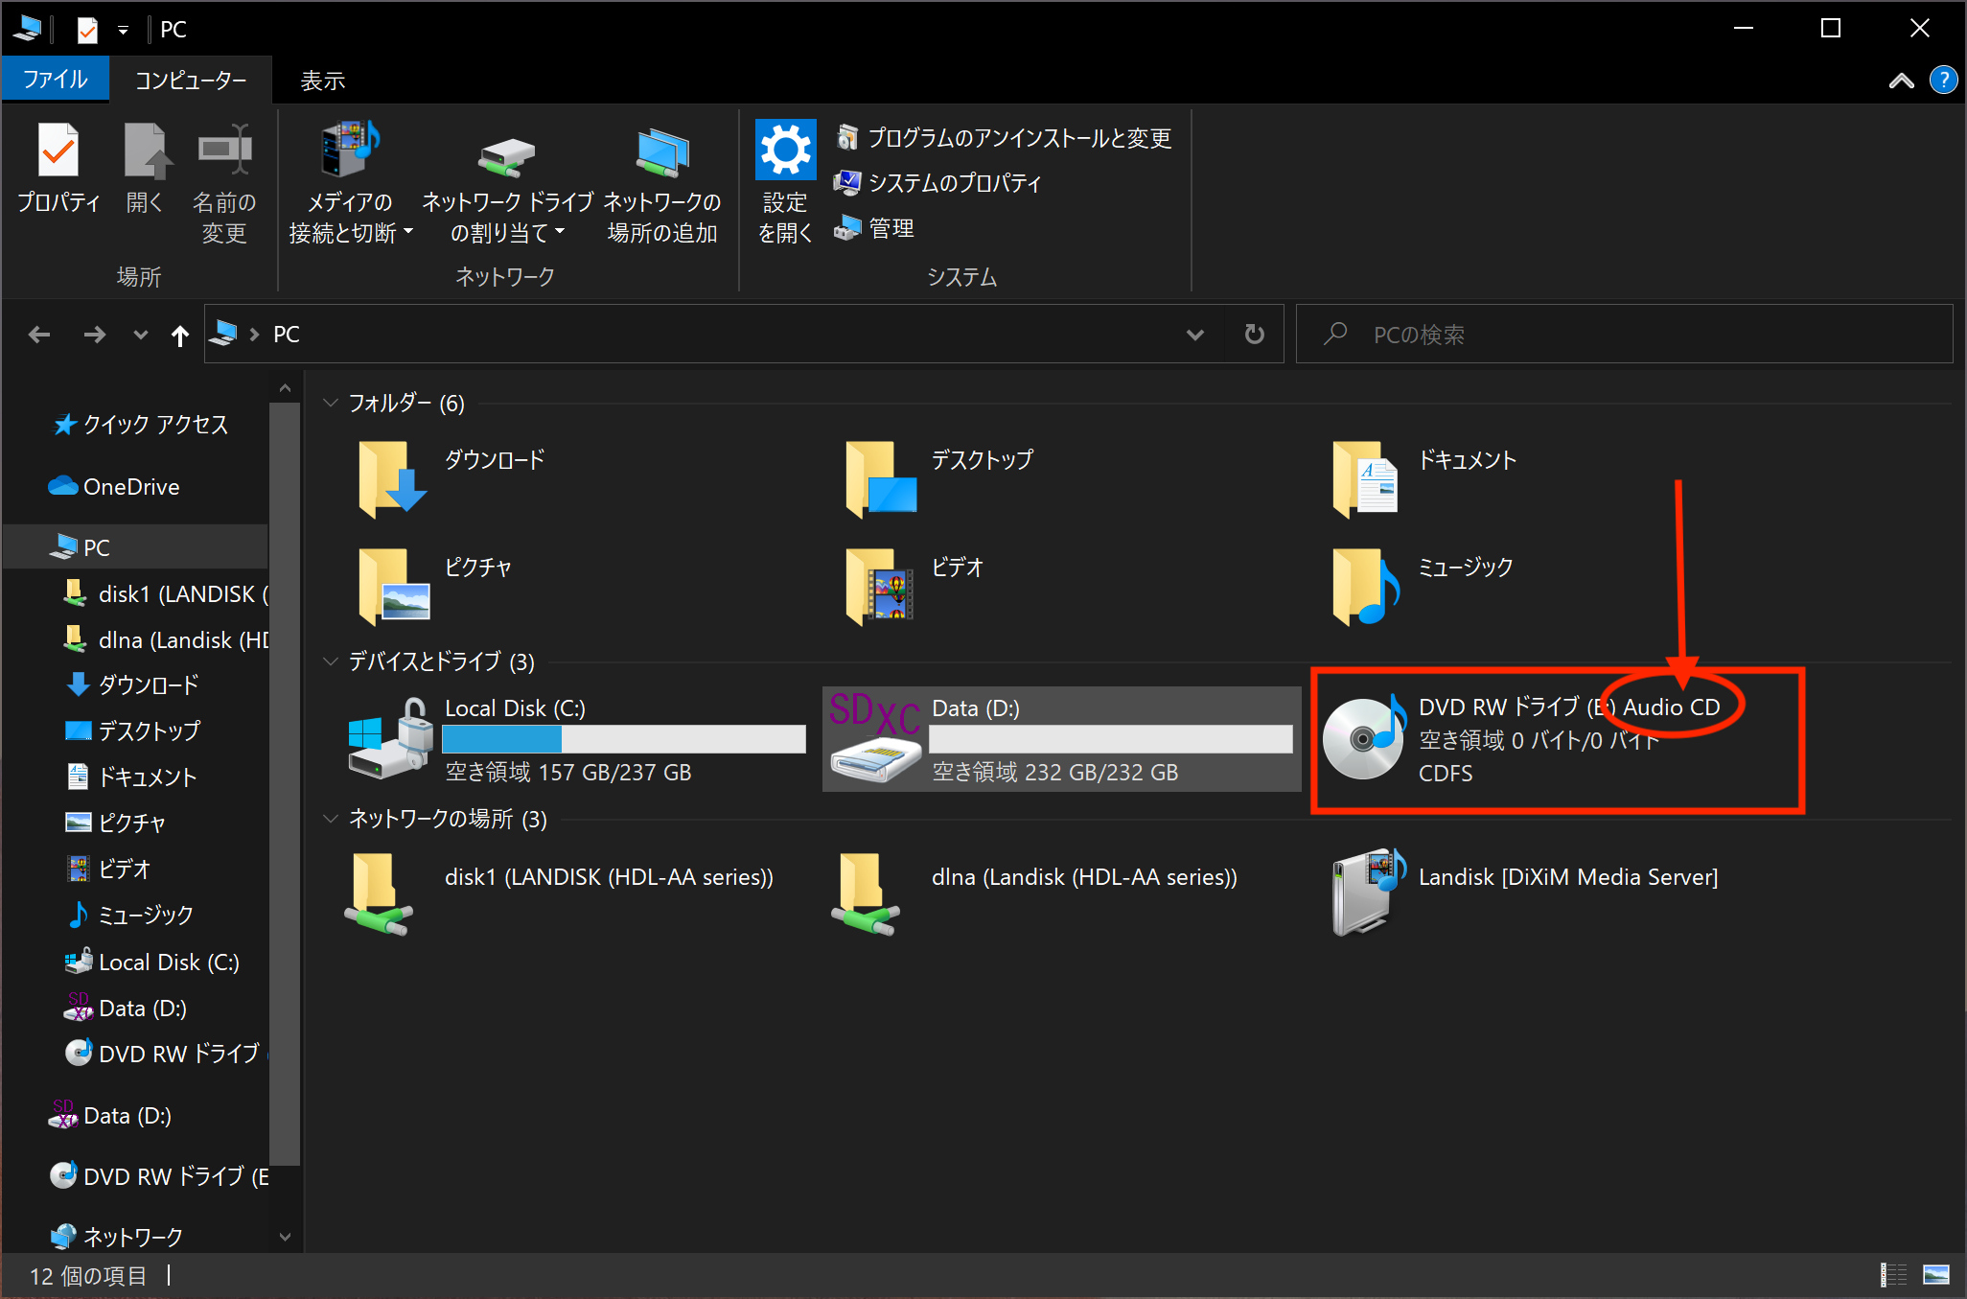Click Uninstall or change program (プログラムのアンインストールと変更)

click(1018, 138)
